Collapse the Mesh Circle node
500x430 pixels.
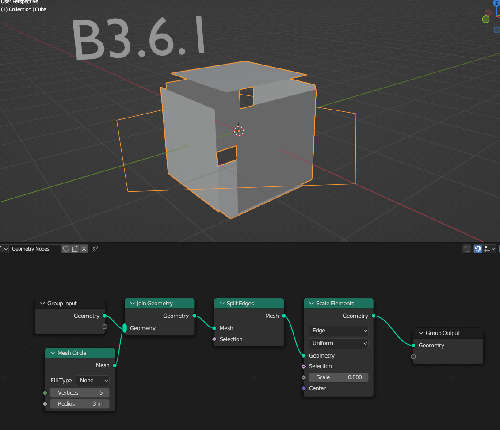pyautogui.click(x=53, y=353)
